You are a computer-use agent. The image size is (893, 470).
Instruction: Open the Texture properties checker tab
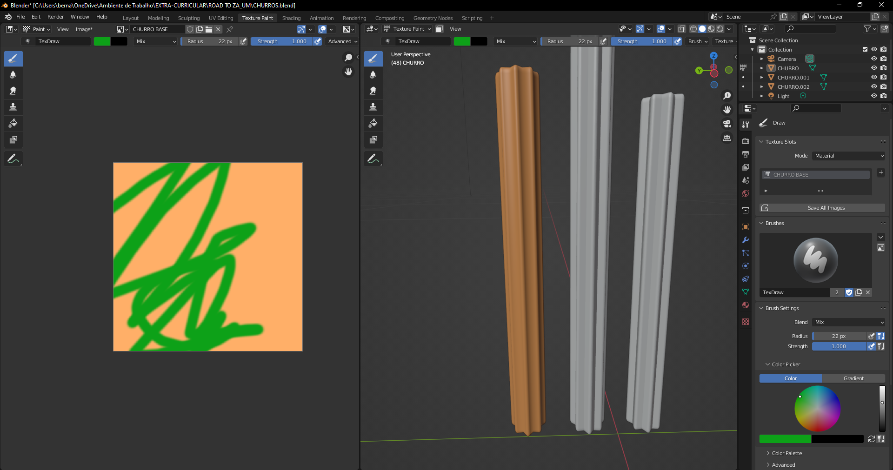746,322
